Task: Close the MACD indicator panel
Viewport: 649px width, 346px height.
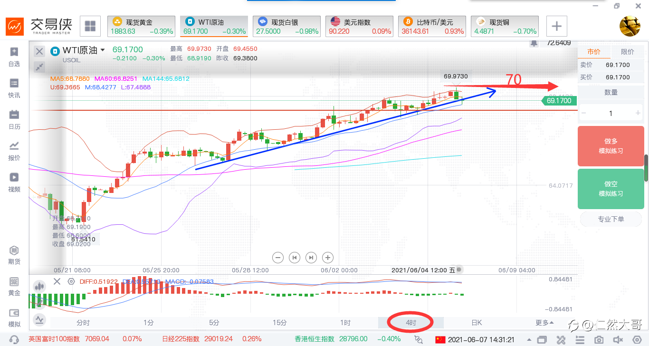Action: [x=57, y=281]
